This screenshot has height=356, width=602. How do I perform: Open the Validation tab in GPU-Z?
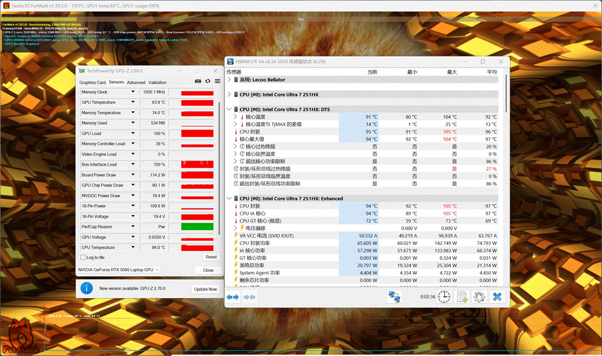[x=157, y=83]
